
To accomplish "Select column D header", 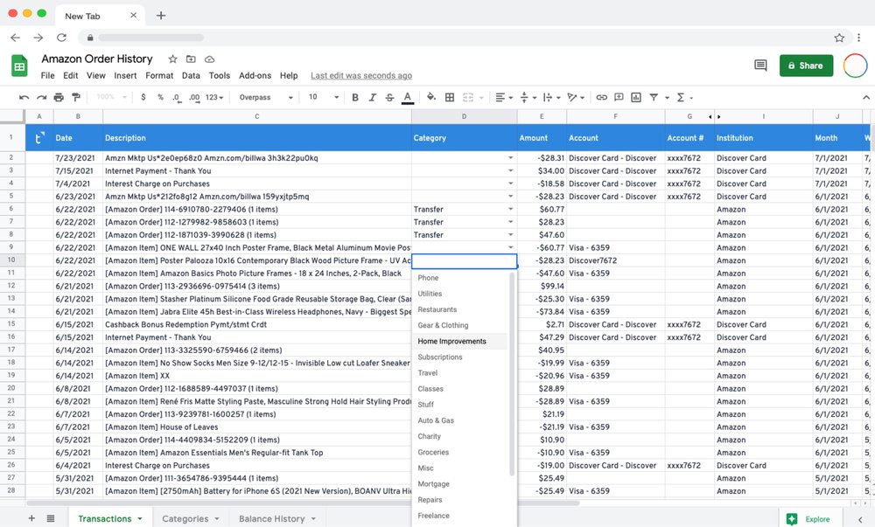I will point(464,116).
